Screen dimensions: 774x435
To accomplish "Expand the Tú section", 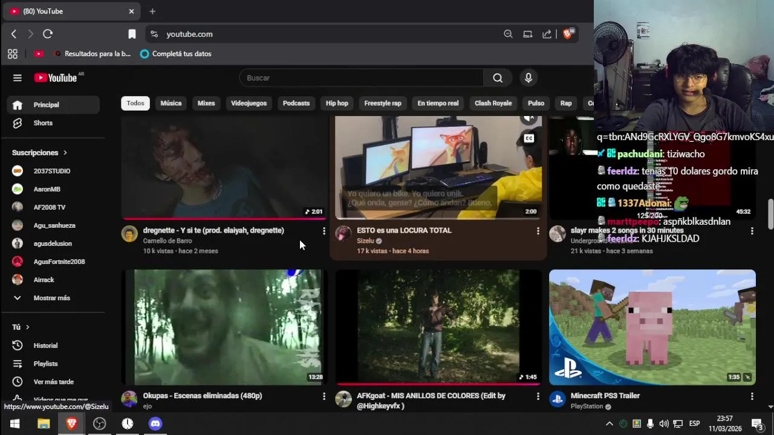I will click(x=21, y=327).
